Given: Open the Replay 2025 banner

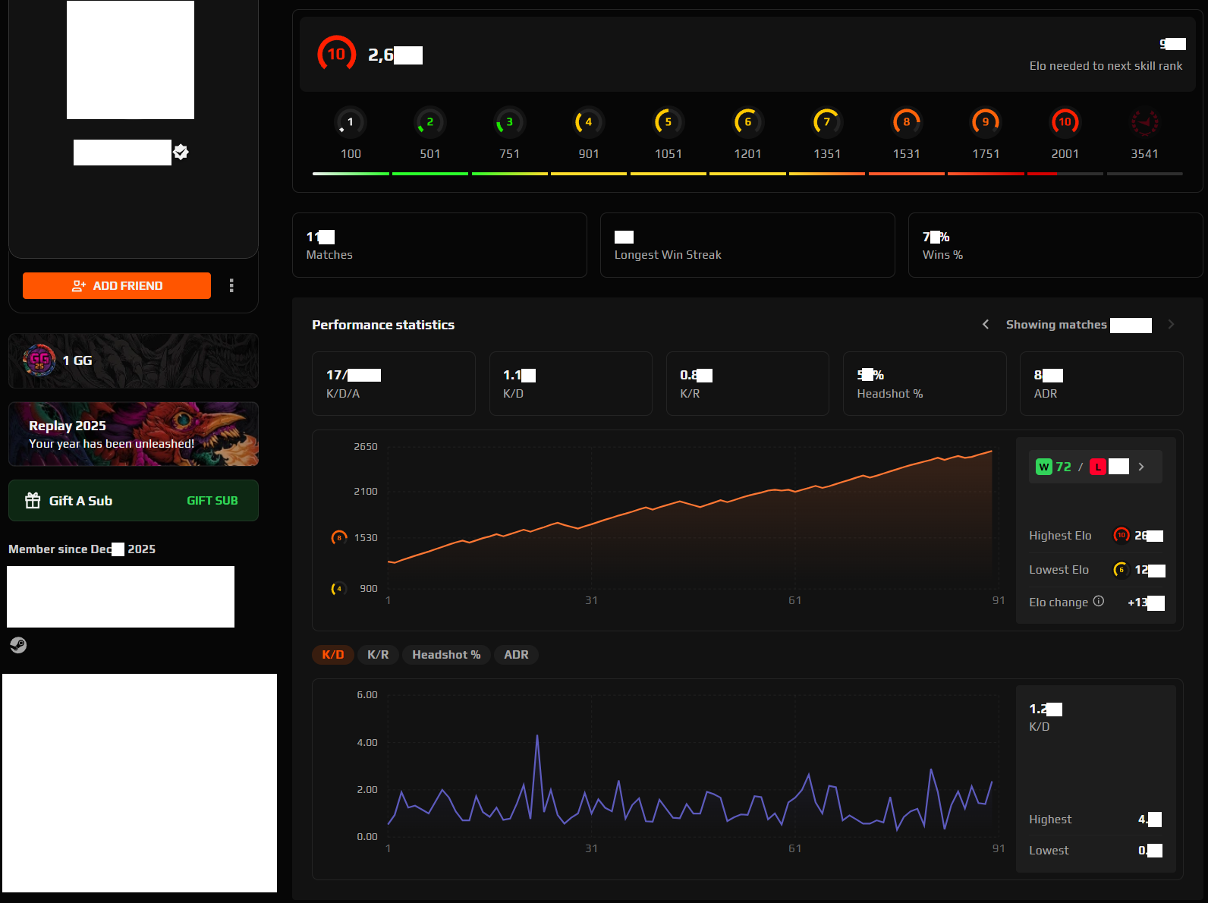Looking at the screenshot, I should coord(134,434).
